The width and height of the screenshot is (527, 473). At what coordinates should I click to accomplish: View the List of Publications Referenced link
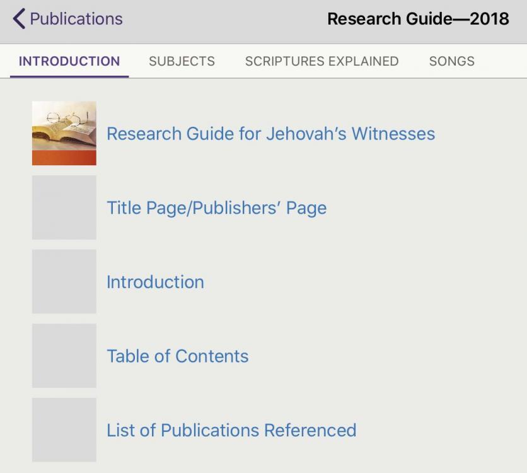point(231,429)
